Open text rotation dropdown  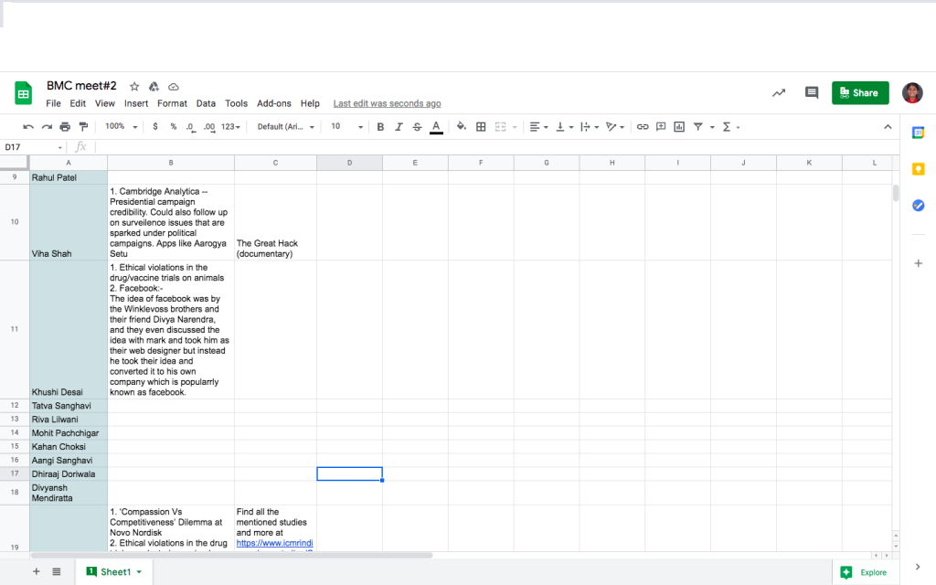click(615, 126)
